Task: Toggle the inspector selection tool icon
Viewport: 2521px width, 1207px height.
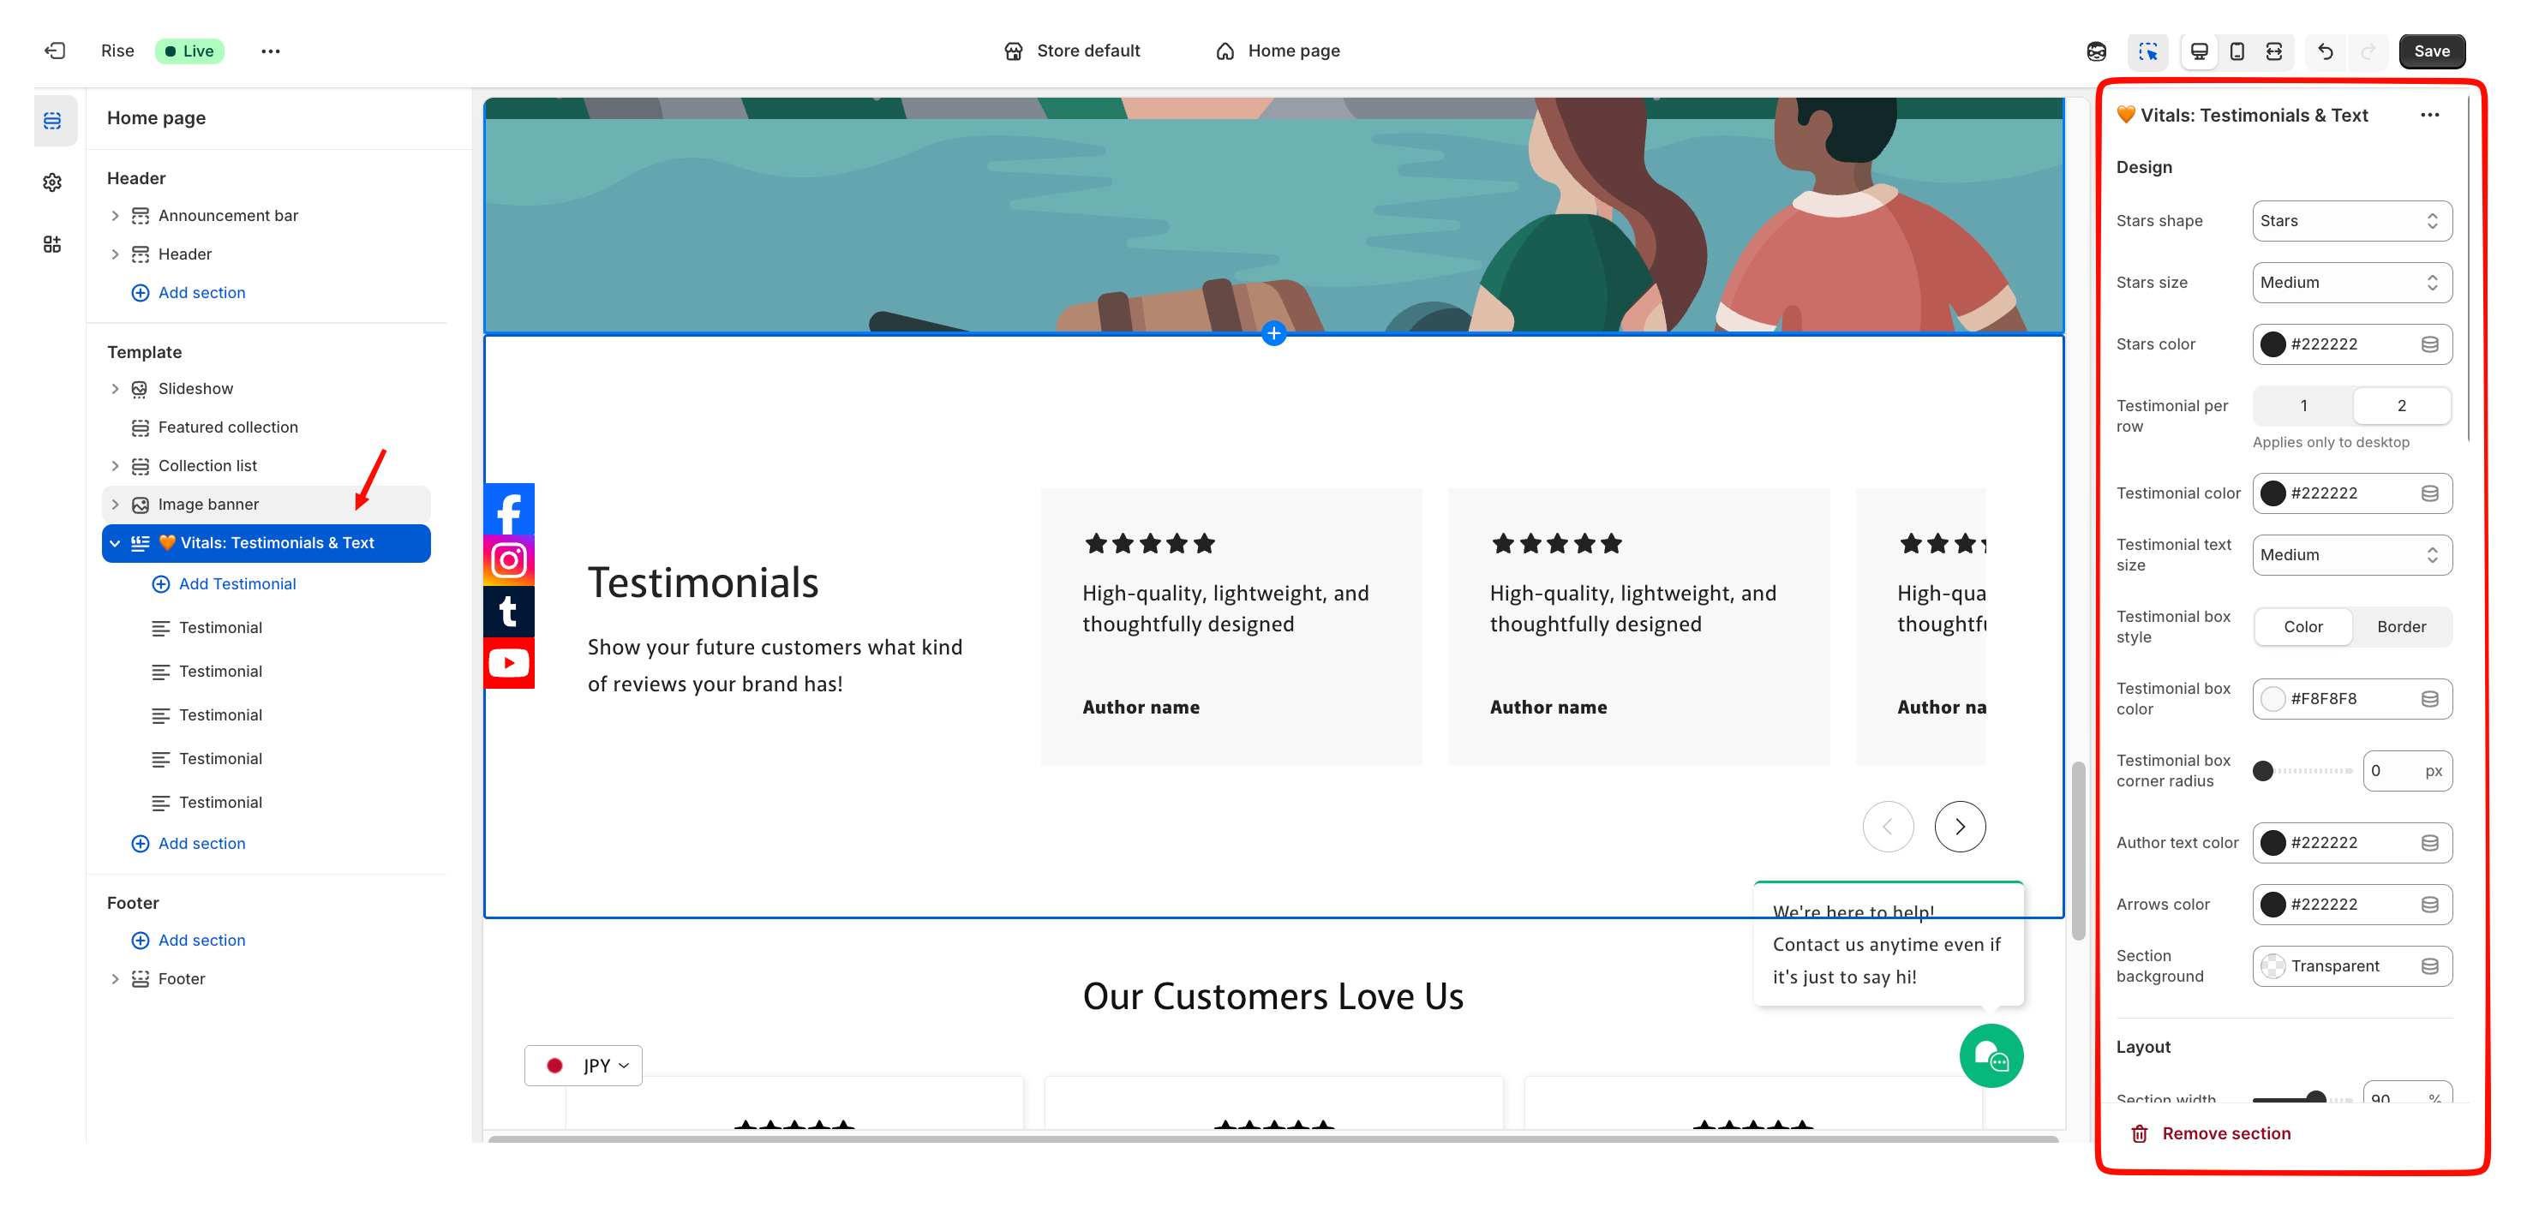Action: (2147, 51)
